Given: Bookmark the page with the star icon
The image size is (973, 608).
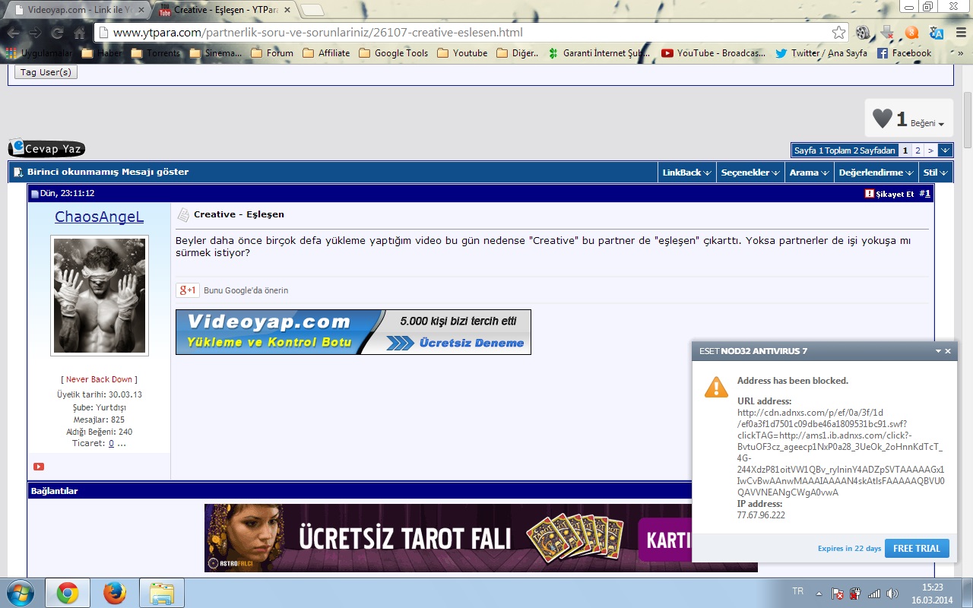Looking at the screenshot, I should coord(838,33).
